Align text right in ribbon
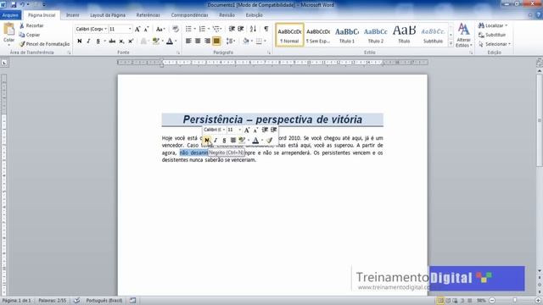 [207, 42]
